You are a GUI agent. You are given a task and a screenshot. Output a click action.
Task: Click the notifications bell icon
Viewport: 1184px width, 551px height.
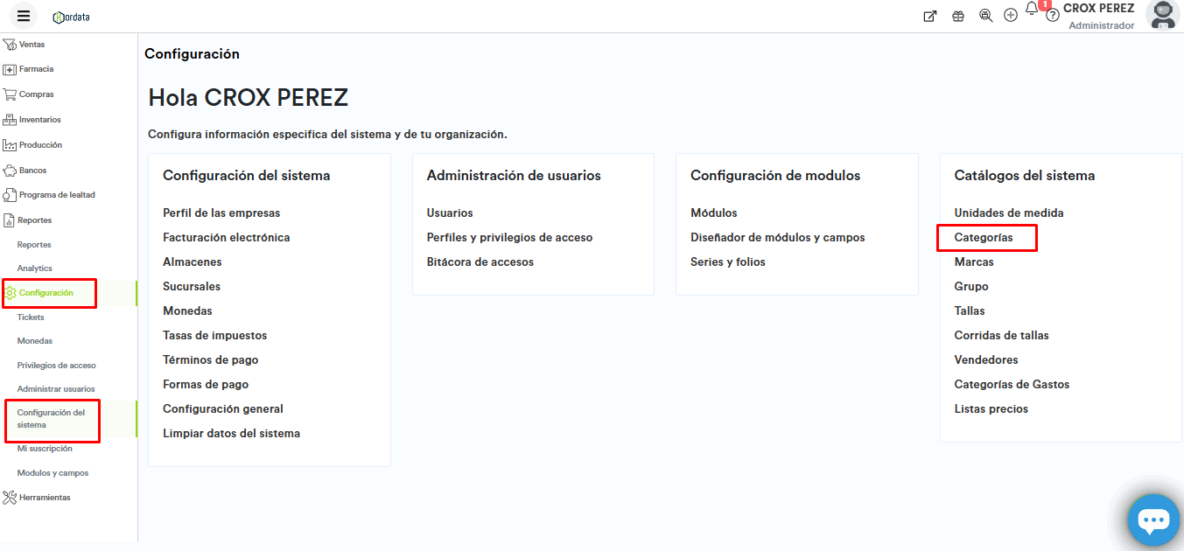coord(1032,10)
